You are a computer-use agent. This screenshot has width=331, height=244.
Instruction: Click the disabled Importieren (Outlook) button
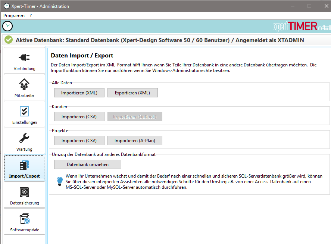click(135, 116)
